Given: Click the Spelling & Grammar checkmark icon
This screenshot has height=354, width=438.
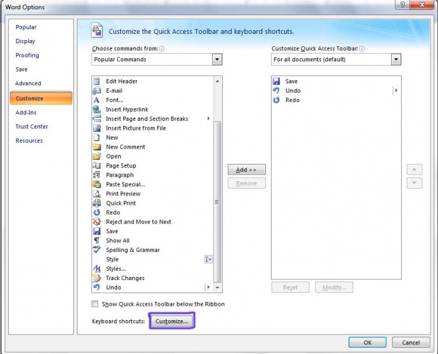Looking at the screenshot, I should click(96, 249).
